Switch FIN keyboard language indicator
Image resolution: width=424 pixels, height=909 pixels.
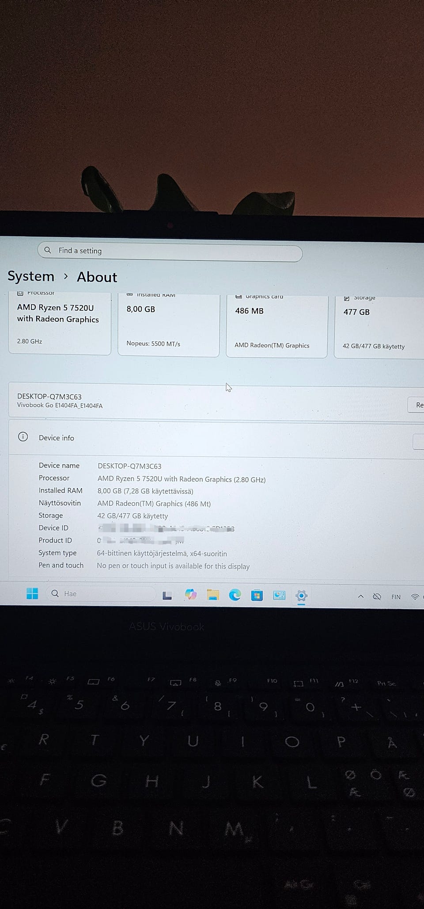point(396,597)
